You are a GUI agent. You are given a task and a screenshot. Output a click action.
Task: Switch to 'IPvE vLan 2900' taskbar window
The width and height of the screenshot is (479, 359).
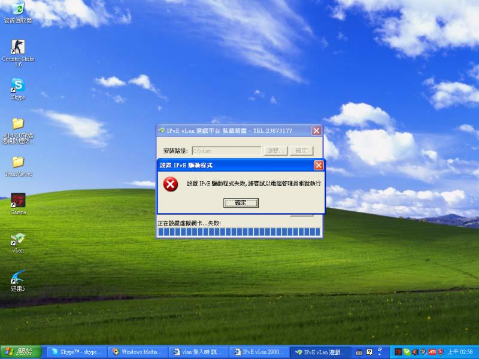pyautogui.click(x=259, y=352)
